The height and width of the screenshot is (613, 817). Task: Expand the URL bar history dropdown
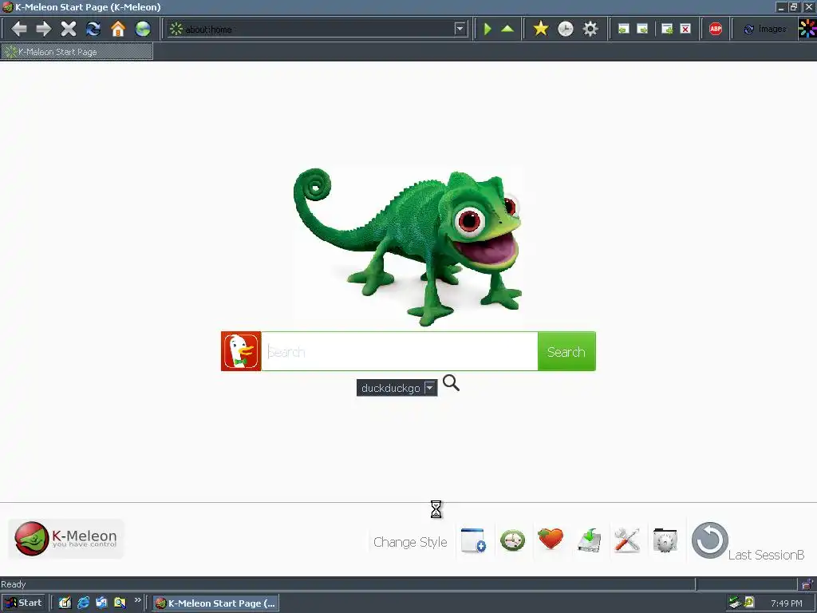pos(460,30)
